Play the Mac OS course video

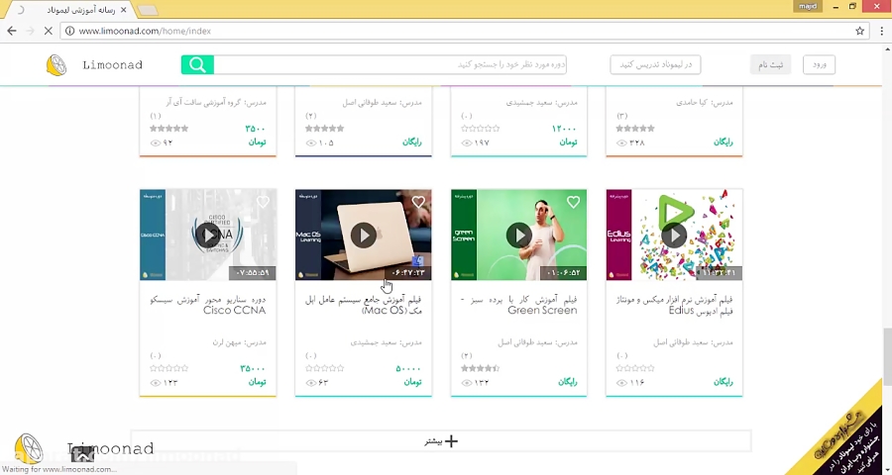tap(363, 235)
